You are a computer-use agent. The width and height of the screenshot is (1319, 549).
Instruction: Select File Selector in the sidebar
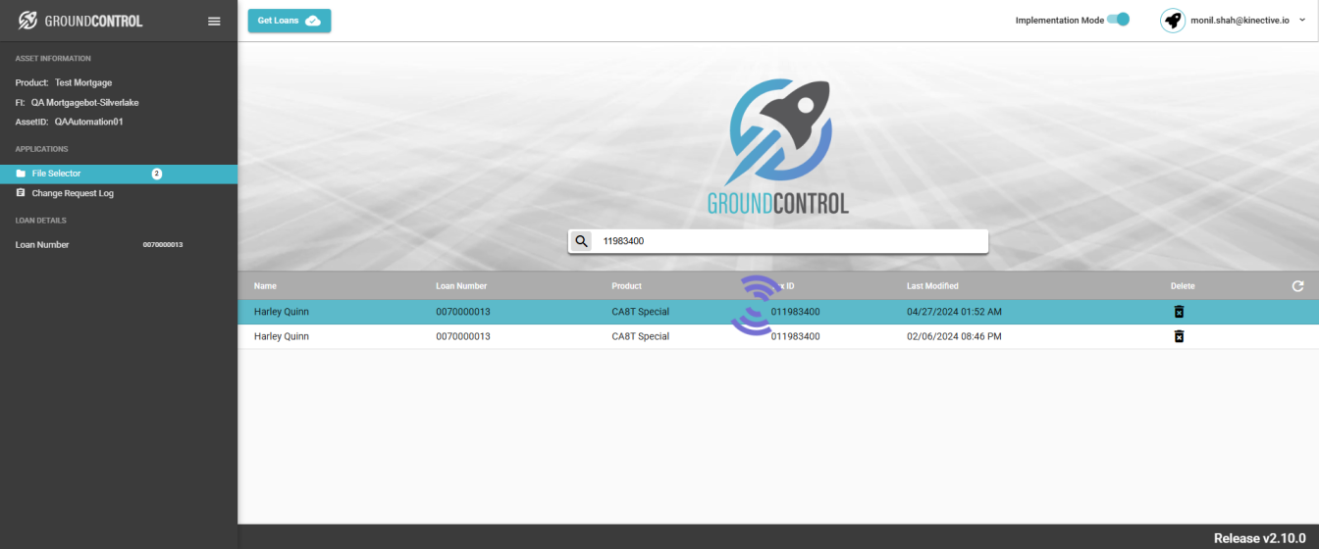pos(119,174)
